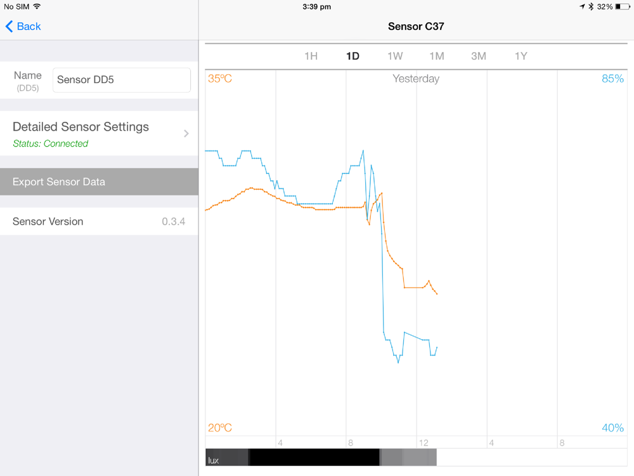This screenshot has width=634, height=476.
Task: Tap Export Sensor Data button
Action: [x=99, y=182]
